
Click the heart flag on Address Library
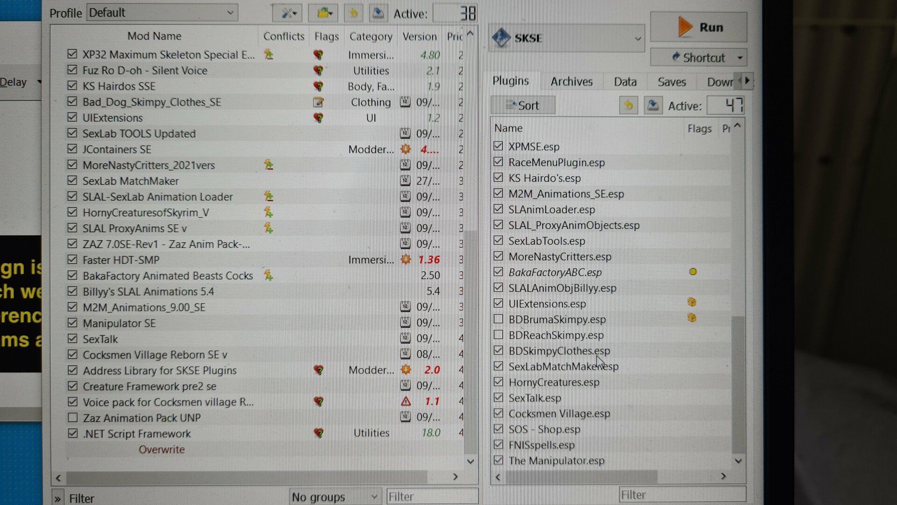pyautogui.click(x=319, y=370)
